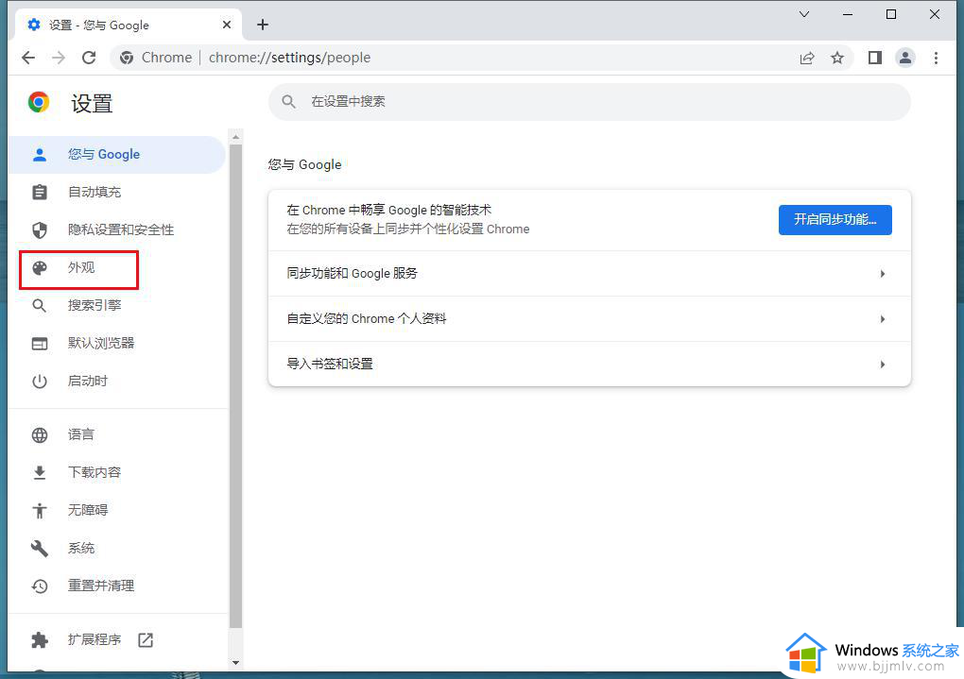Click the address bar URL chrome://settings/people

point(289,58)
